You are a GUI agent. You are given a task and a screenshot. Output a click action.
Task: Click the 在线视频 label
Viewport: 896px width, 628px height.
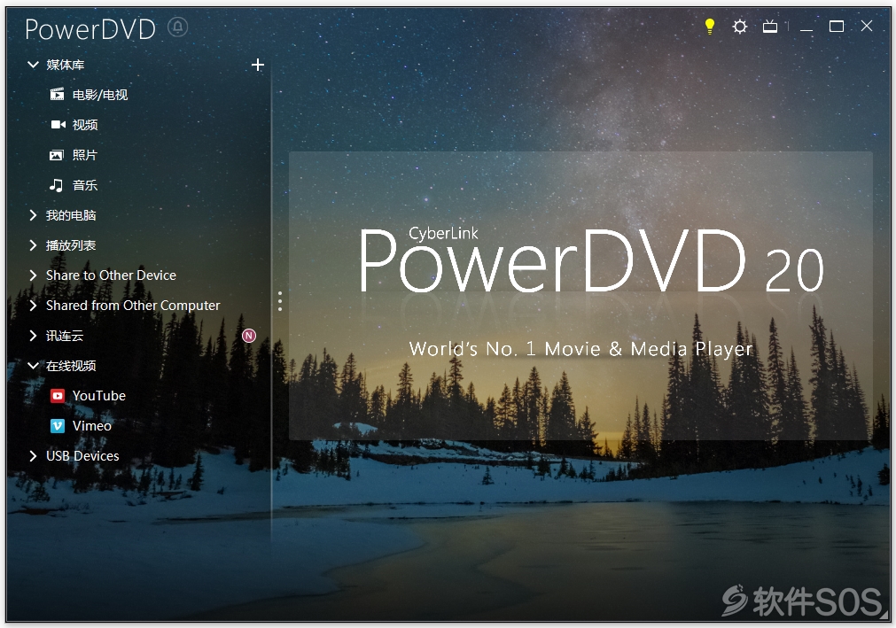(71, 366)
